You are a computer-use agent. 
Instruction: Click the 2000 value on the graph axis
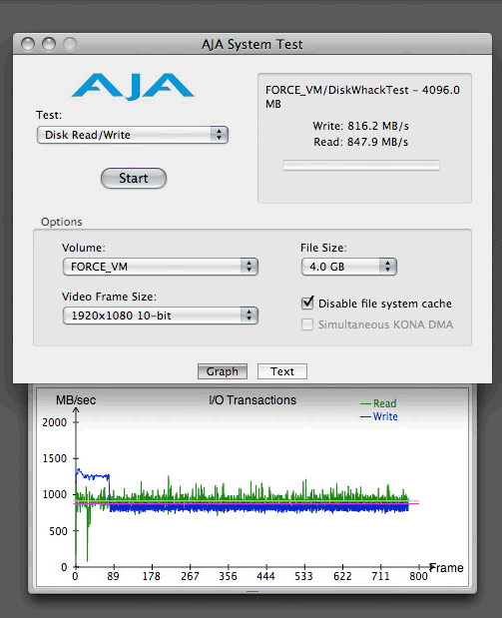(x=54, y=422)
